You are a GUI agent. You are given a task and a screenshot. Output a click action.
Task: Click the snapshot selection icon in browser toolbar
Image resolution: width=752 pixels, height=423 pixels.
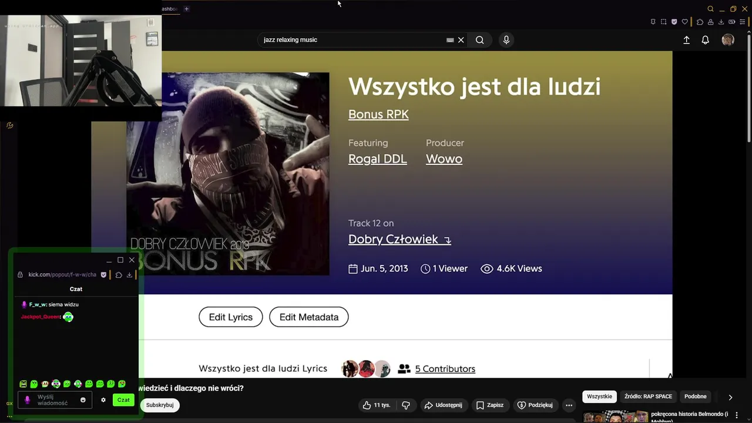[x=664, y=22]
